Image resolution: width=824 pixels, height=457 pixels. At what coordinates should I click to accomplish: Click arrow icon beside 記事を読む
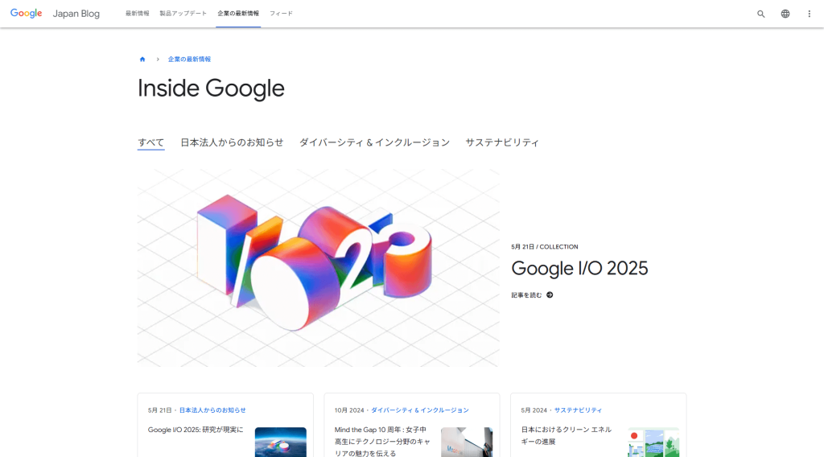click(x=550, y=295)
